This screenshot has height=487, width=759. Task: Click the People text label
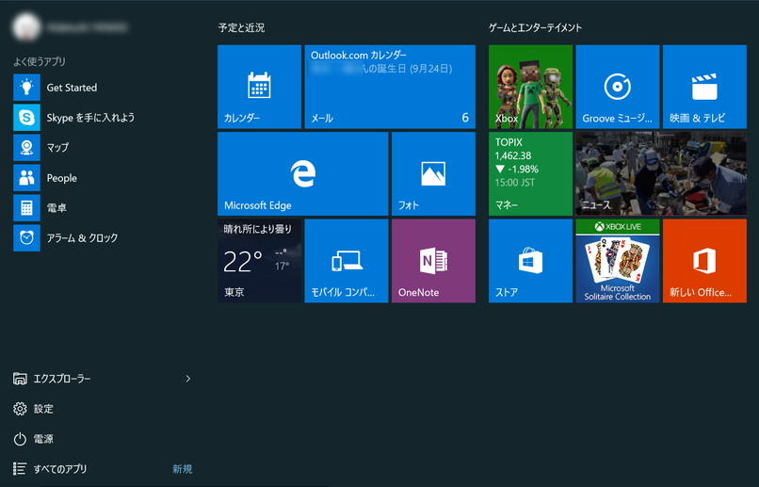point(61,178)
